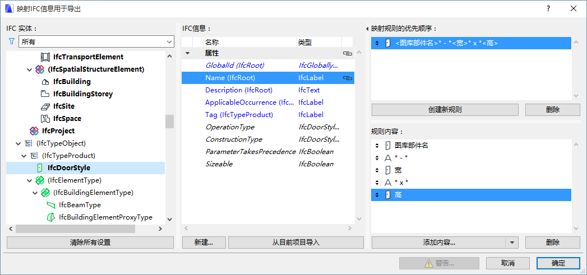Screen dimensions: 587x275
Task: Collapse the 属性 group triangle
Action: point(188,54)
